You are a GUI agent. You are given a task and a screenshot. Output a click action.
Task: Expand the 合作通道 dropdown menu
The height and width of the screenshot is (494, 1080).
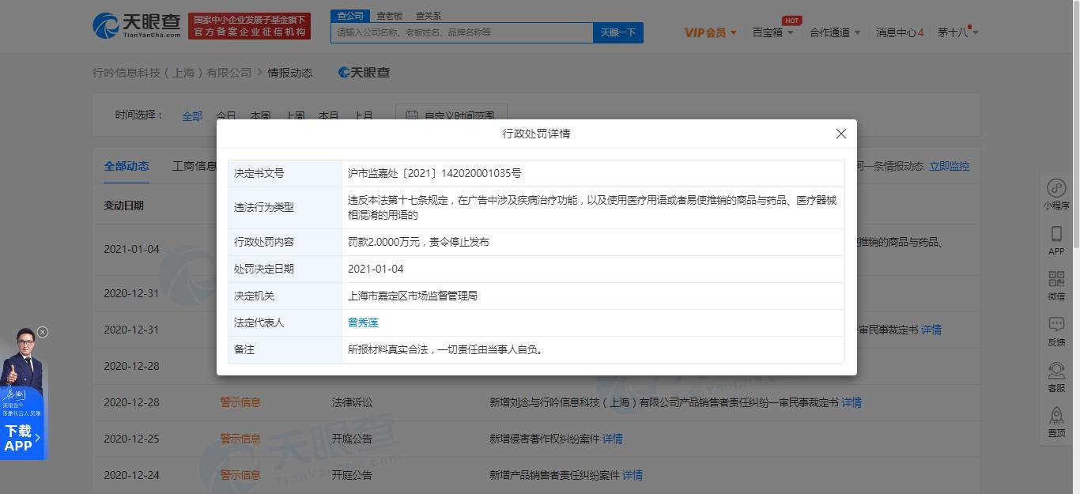835,32
